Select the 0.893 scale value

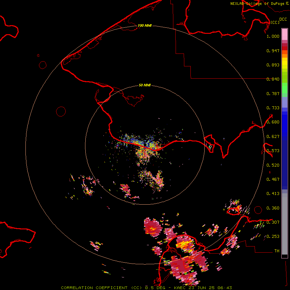pyautogui.click(x=273, y=65)
